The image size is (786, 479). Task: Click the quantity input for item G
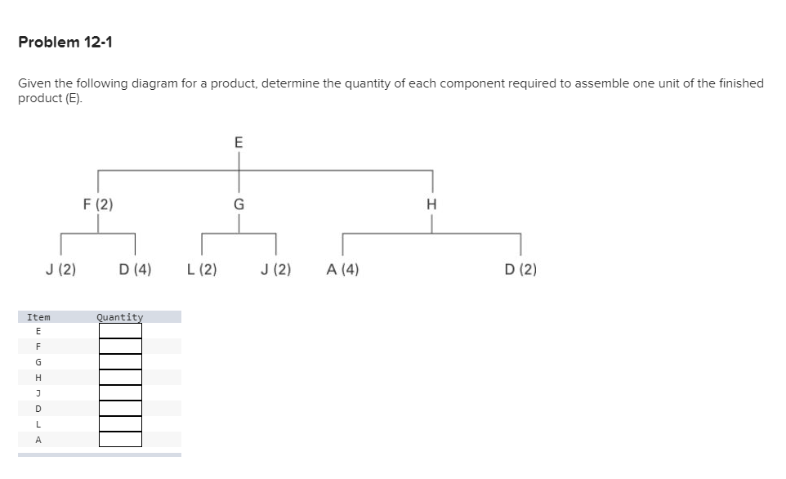pyautogui.click(x=118, y=361)
